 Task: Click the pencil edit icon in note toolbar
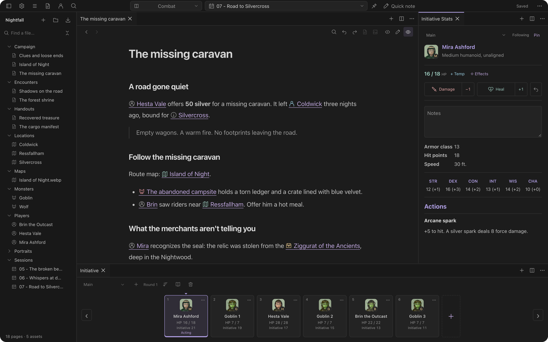pyautogui.click(x=398, y=32)
